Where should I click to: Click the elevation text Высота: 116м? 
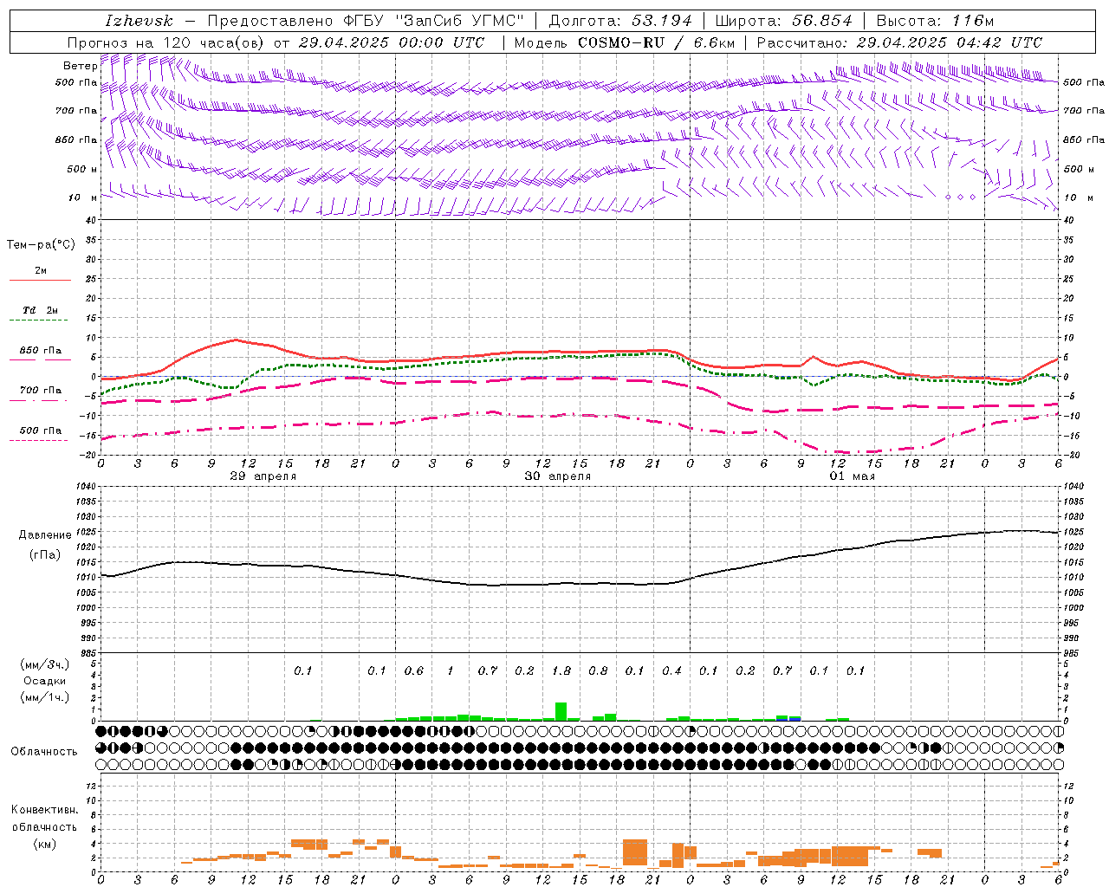tap(936, 21)
